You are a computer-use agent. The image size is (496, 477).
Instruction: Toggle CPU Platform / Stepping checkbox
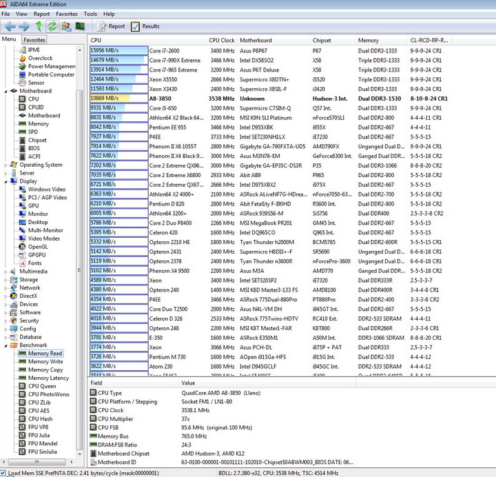tap(93, 401)
